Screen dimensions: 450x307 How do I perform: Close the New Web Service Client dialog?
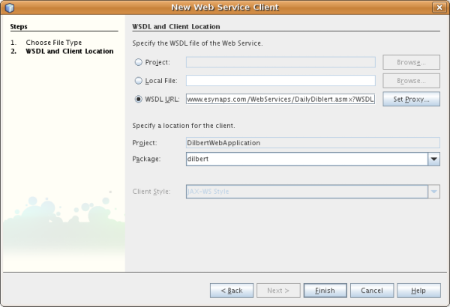pyautogui.click(x=437, y=7)
